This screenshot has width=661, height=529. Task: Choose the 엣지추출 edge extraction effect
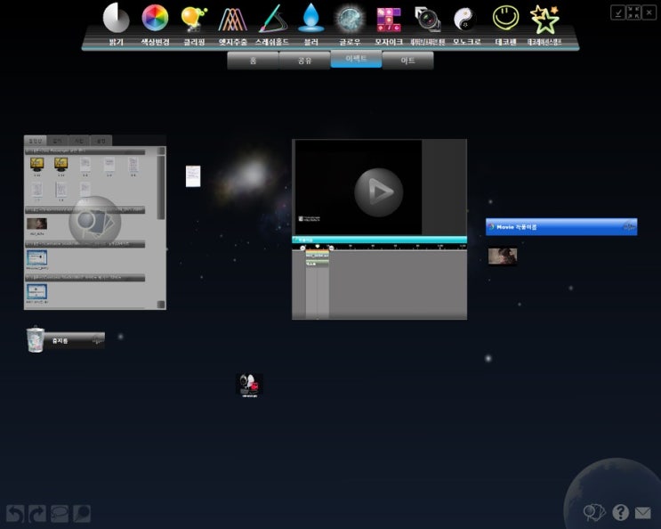[x=232, y=19]
